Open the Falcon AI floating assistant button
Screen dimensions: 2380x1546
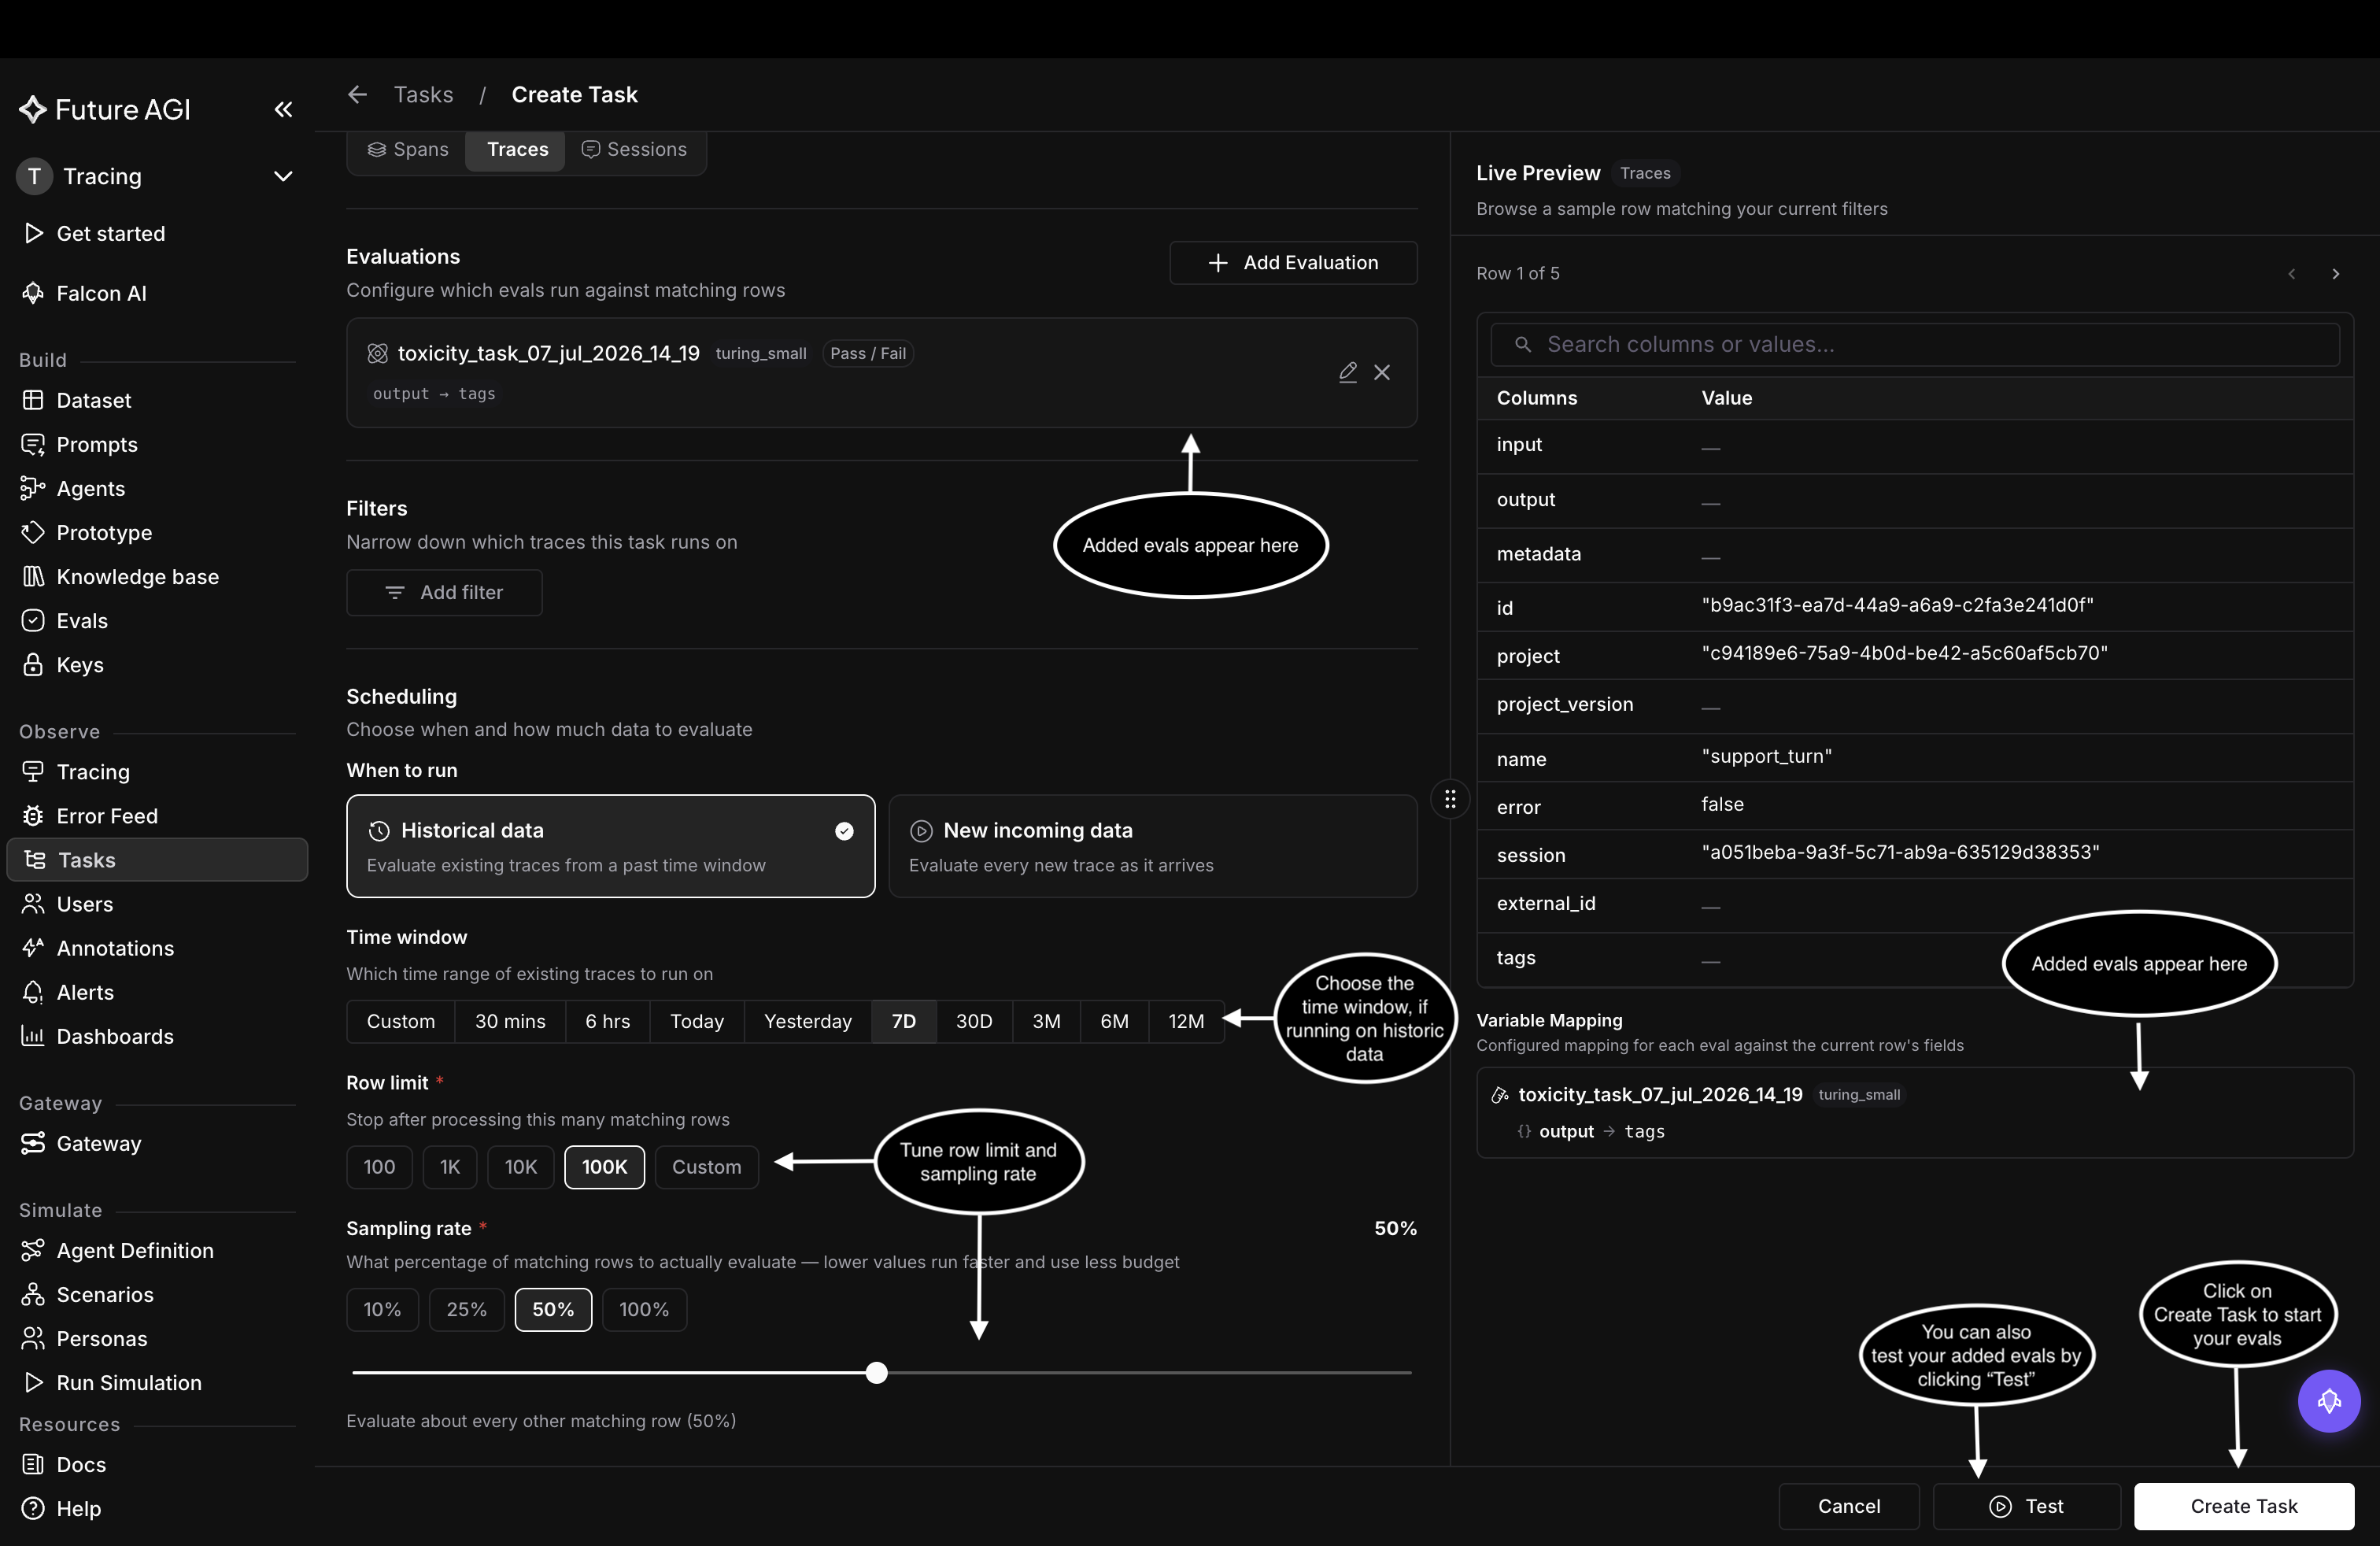2328,1401
